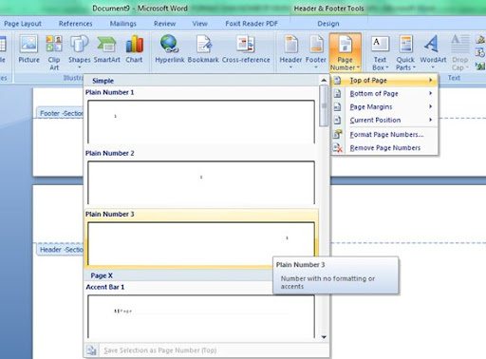Click the gallery scrollbar thumb
This screenshot has width=486, height=359.
tap(324, 105)
